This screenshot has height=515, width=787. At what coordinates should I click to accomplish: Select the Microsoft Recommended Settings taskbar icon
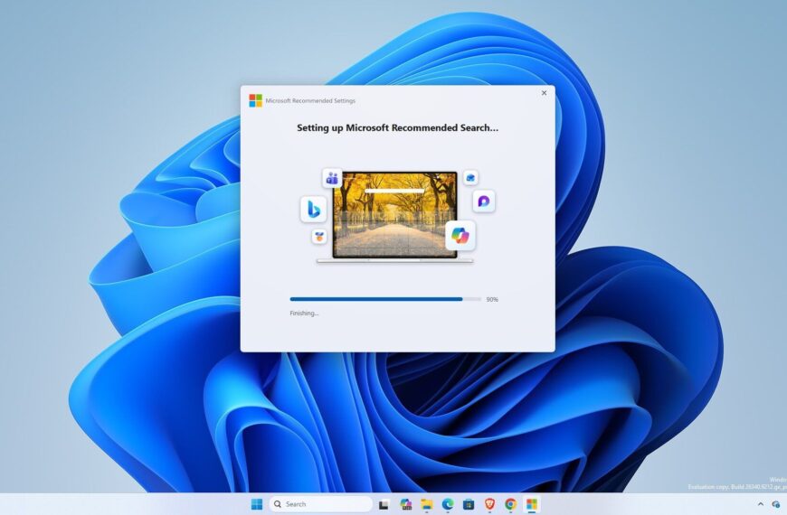click(x=532, y=504)
